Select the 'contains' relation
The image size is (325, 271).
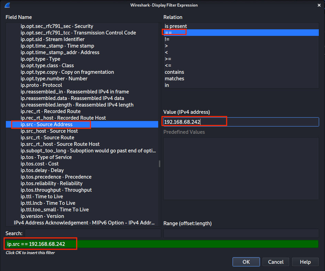point(241,72)
